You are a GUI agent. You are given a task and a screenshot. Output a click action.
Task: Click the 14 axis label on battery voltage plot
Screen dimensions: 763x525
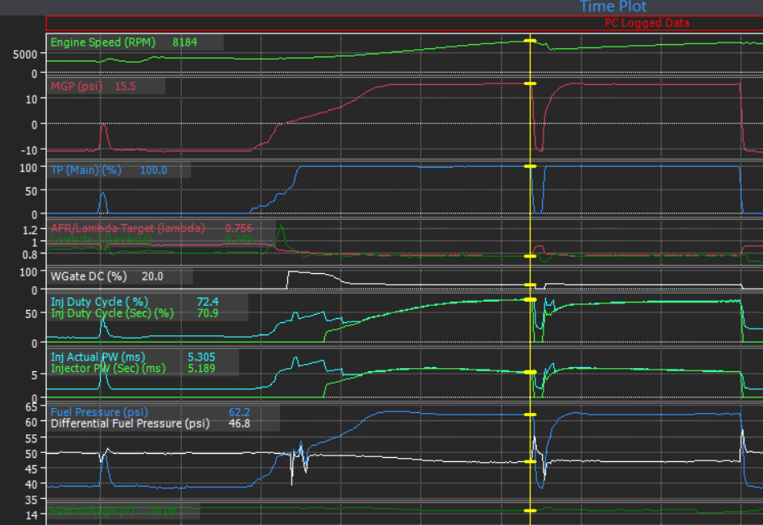31,515
